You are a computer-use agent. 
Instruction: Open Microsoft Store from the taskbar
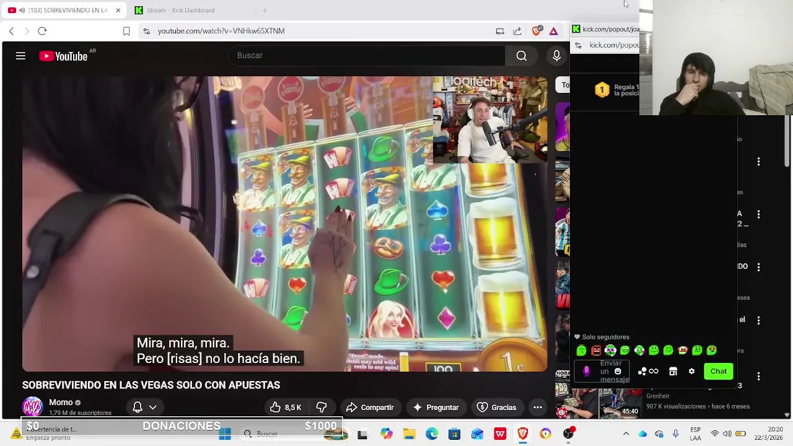454,434
